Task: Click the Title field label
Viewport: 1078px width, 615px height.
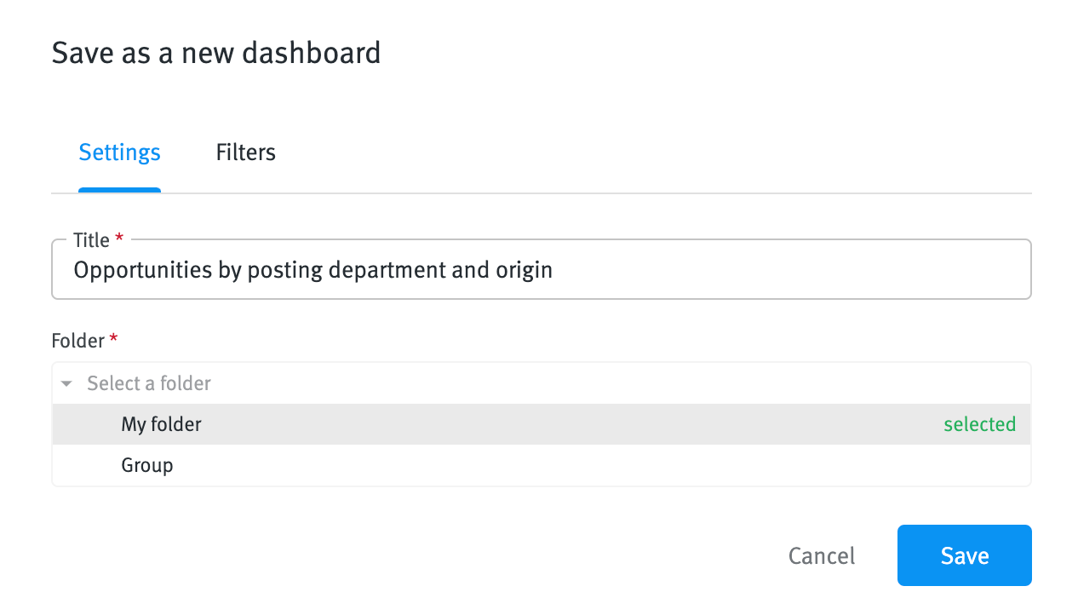Action: point(92,239)
